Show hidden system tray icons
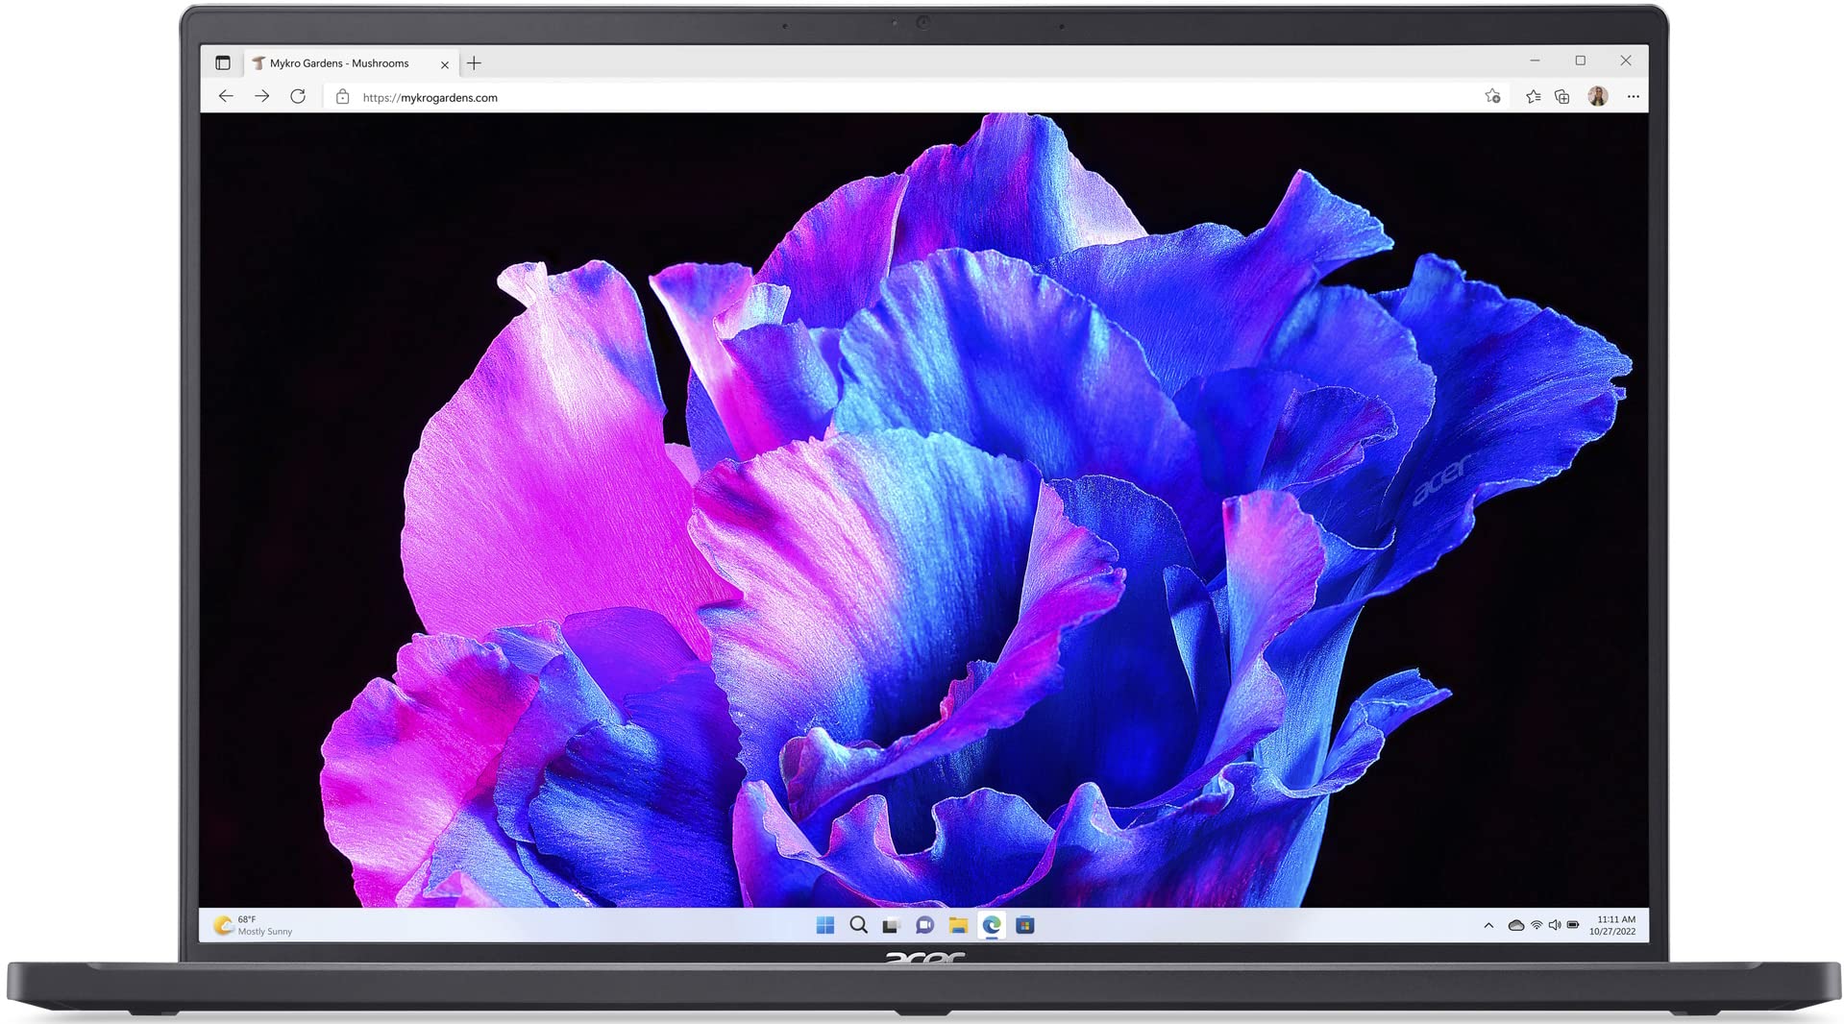 point(1488,926)
